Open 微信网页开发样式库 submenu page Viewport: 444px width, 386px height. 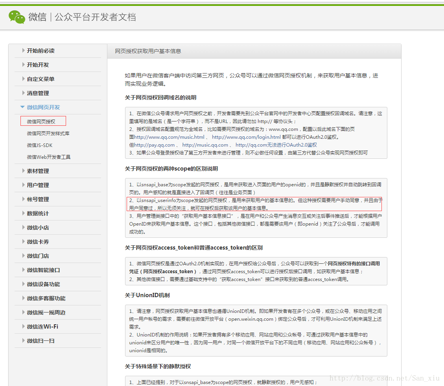click(x=48, y=134)
